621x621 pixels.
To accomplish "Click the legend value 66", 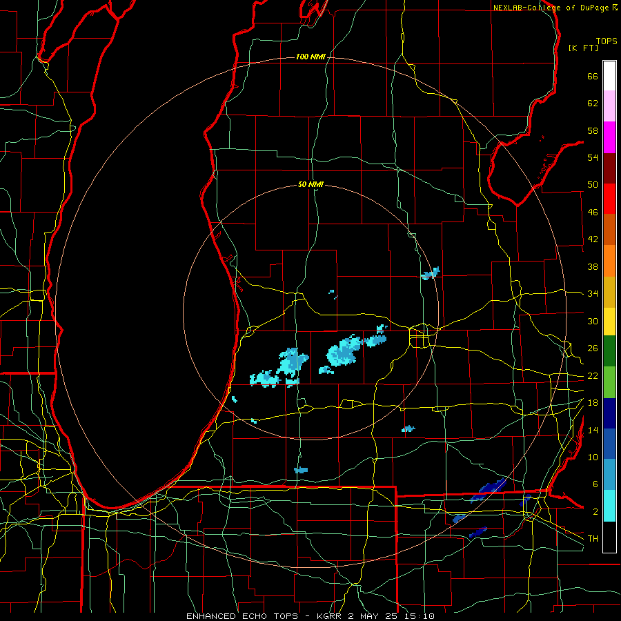I will (x=593, y=77).
